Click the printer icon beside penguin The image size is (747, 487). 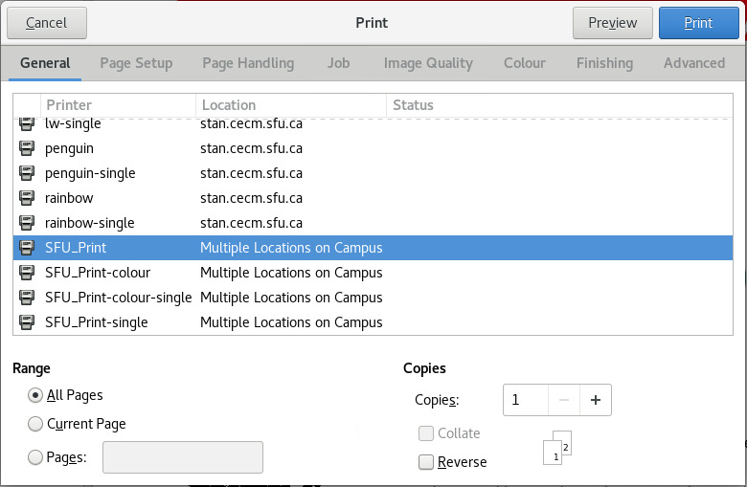[x=27, y=148]
